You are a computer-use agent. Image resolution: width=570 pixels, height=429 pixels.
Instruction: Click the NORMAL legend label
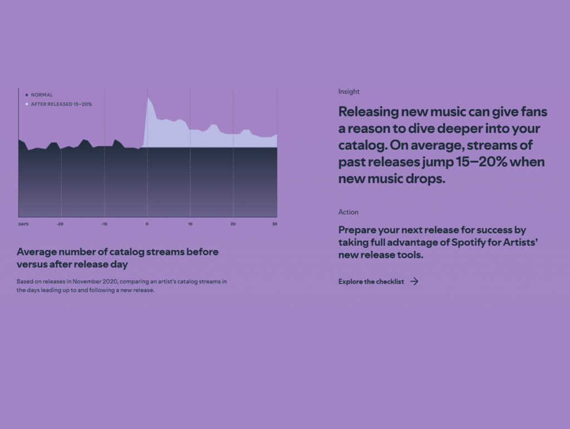coord(42,95)
